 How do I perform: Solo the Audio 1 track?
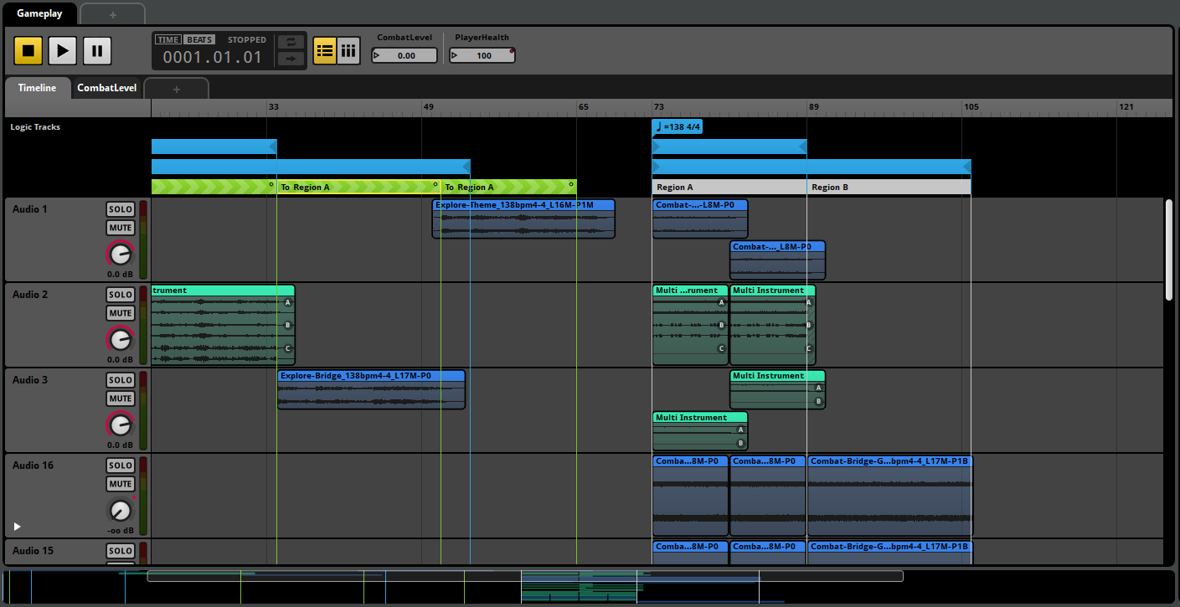pyautogui.click(x=121, y=209)
